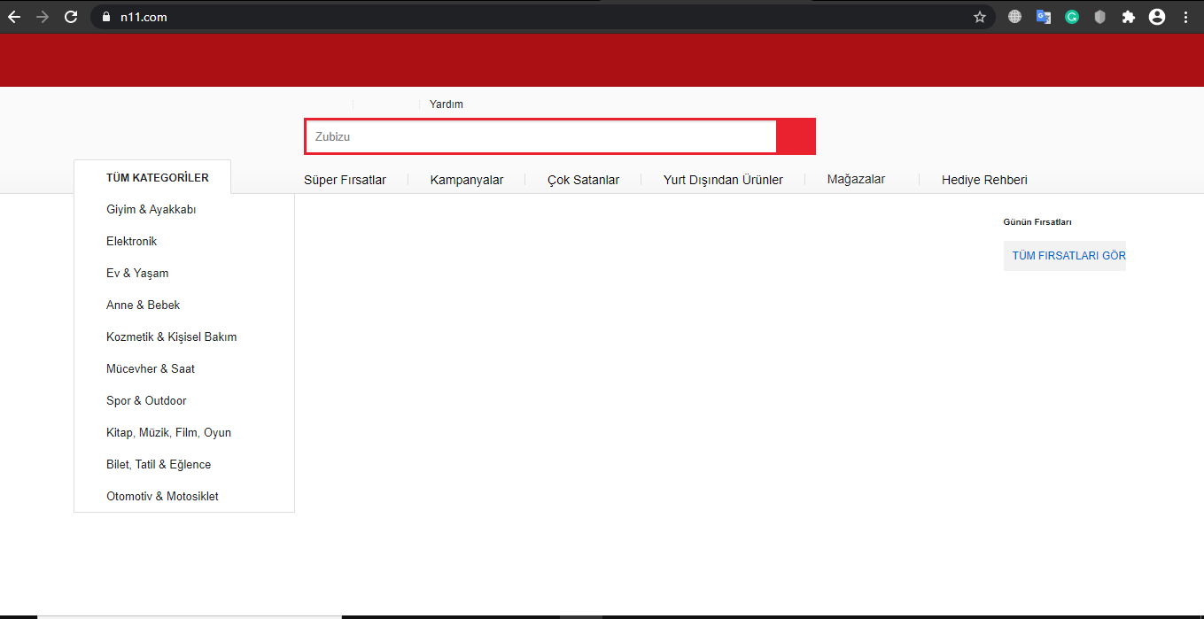This screenshot has height=619, width=1204.
Task: Bookmark this page with the star icon
Action: [x=980, y=17]
